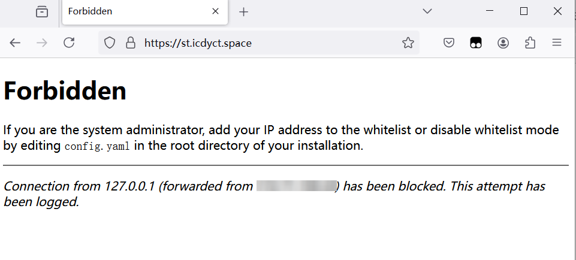Open Firefox View from the tab strip
Screen dimensions: 576x260
tap(41, 11)
